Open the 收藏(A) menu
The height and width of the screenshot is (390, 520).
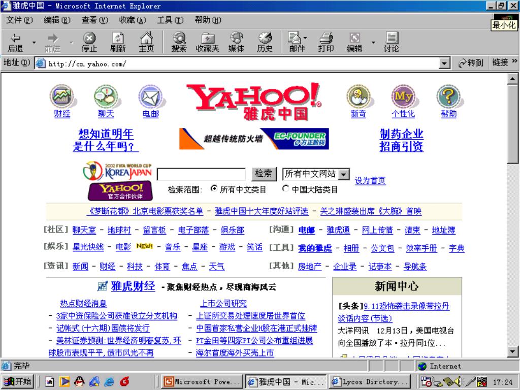point(133,20)
